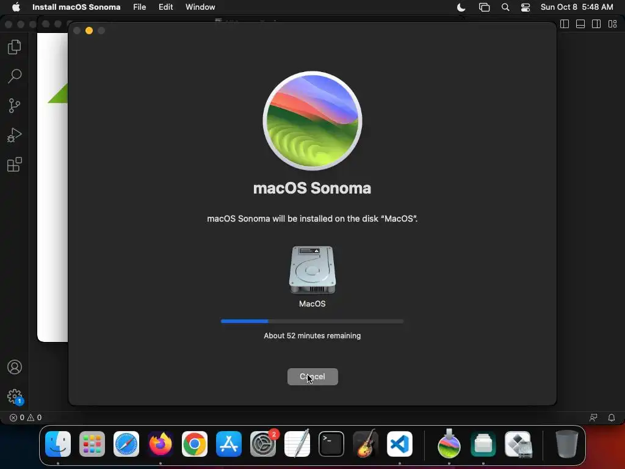625x469 pixels.
Task: Open Terminal from the Dock
Action: (331, 444)
